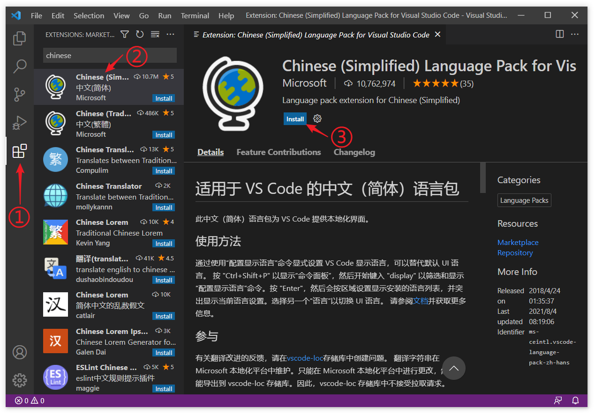Image resolution: width=595 pixels, height=415 pixels.
Task: Clear extensions search results icon
Action: pyautogui.click(x=155, y=35)
